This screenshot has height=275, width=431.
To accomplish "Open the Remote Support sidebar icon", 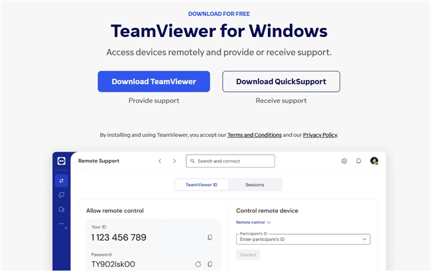I will 62,180.
